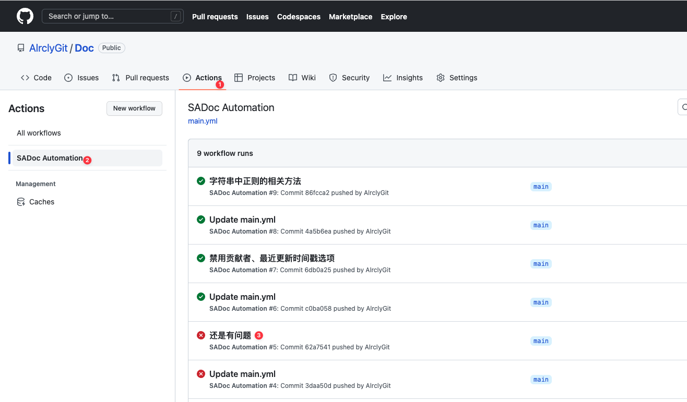Open the main.yml workflow file link
687x402 pixels.
(x=203, y=121)
